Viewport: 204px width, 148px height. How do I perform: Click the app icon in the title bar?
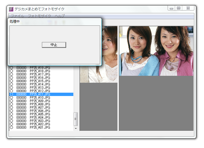tap(11, 9)
